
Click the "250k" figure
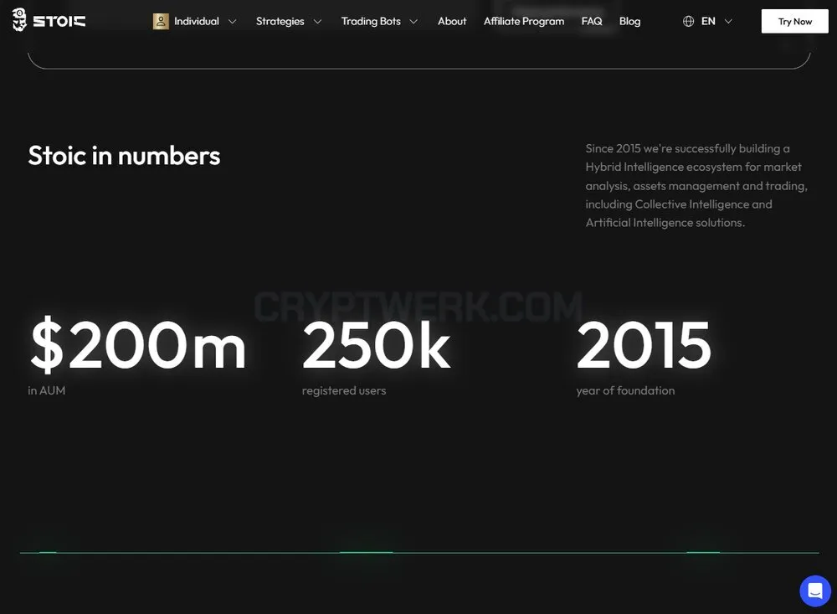[377, 345]
